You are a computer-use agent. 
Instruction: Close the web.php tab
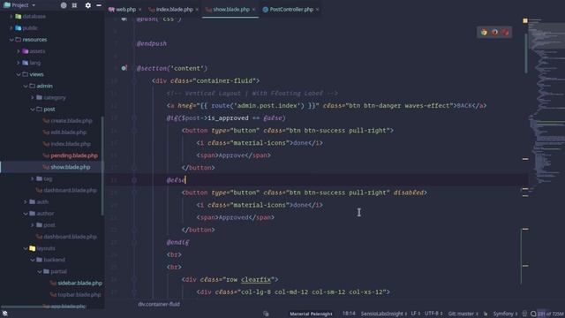click(x=139, y=10)
